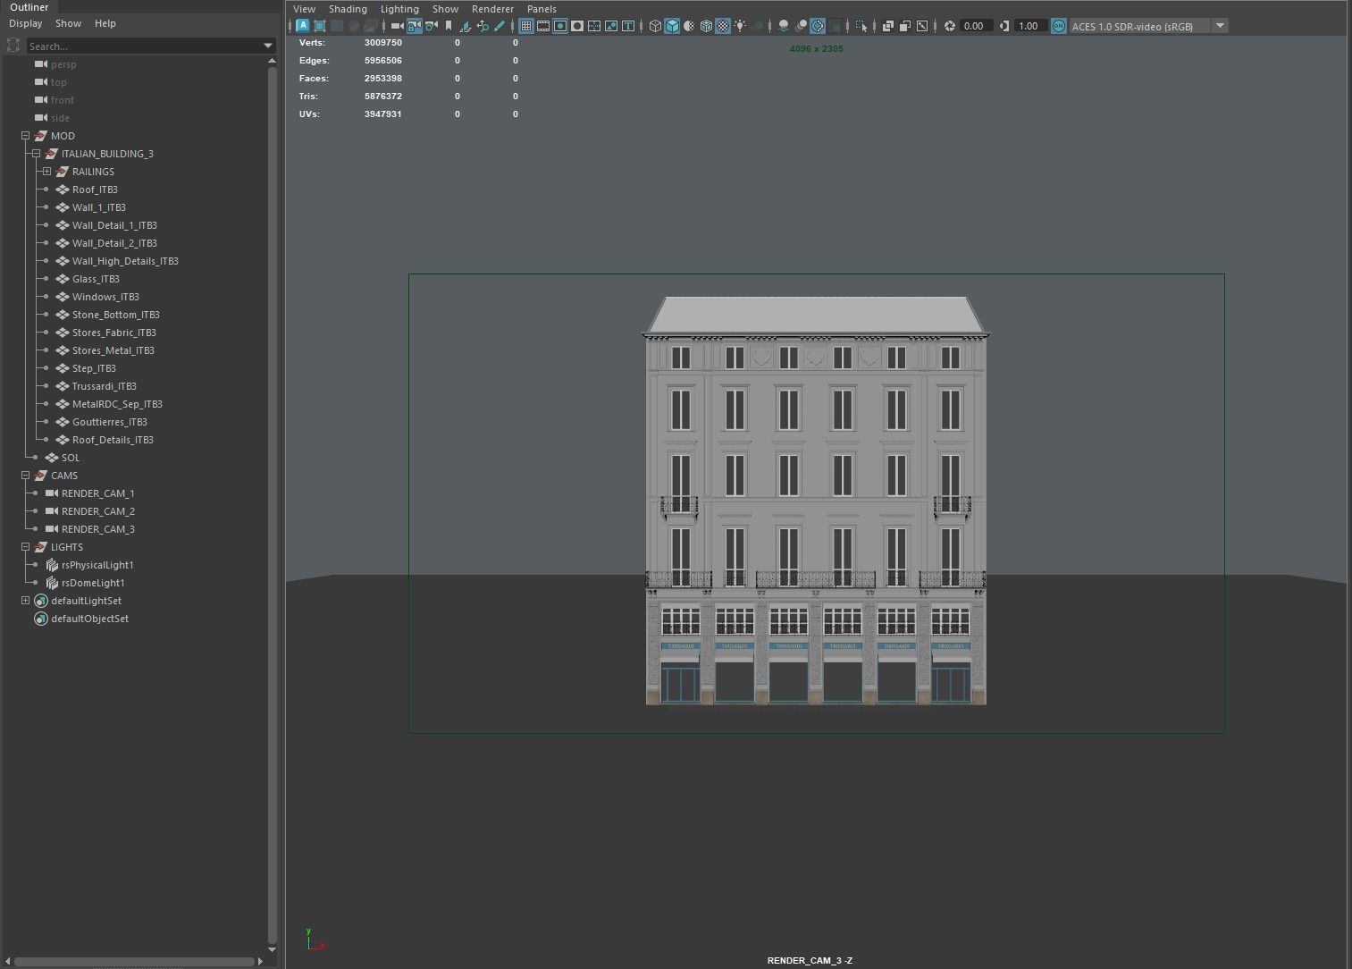This screenshot has height=969, width=1352.
Task: Toggle the Film Gate display
Action: click(x=542, y=26)
